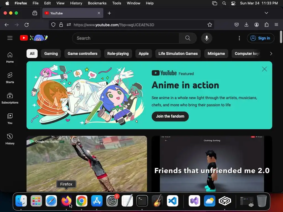Show more category chips with right arrow
The width and height of the screenshot is (283, 212).
click(x=271, y=54)
